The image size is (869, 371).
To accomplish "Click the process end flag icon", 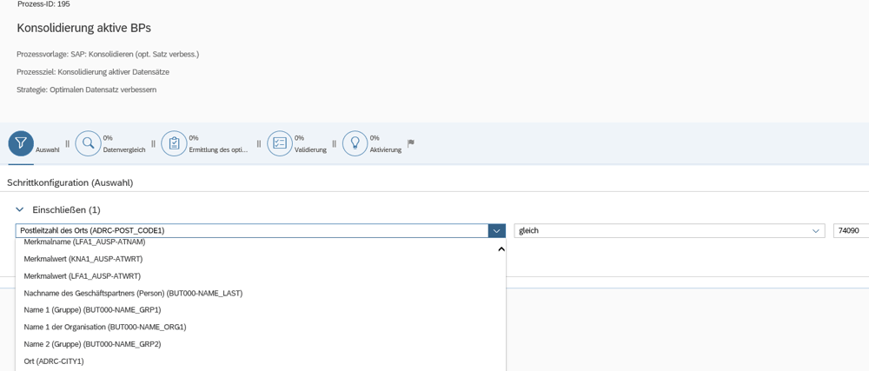I will pyautogui.click(x=411, y=142).
